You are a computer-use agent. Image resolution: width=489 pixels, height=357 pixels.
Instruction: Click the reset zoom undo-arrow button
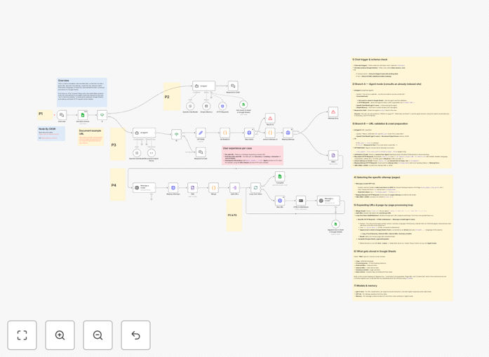point(135,335)
